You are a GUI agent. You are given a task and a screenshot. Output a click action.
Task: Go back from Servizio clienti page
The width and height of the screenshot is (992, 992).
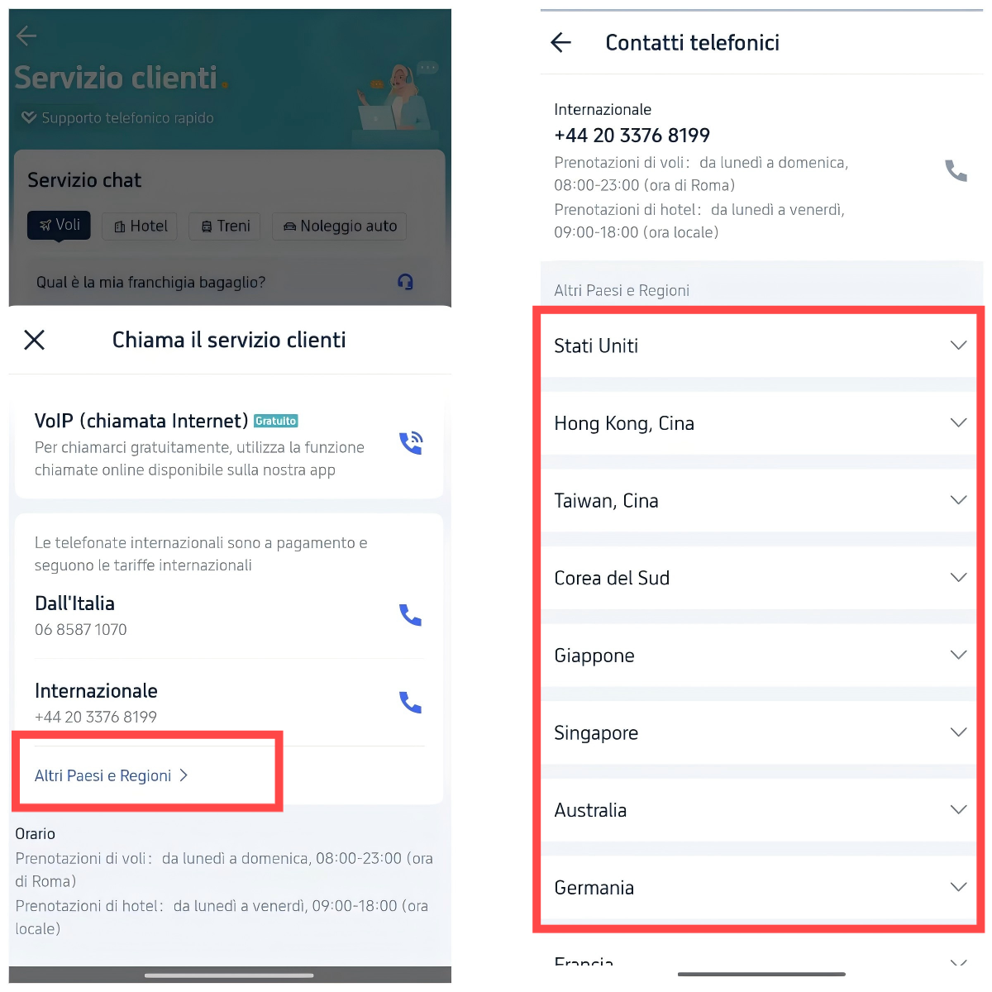(26, 35)
